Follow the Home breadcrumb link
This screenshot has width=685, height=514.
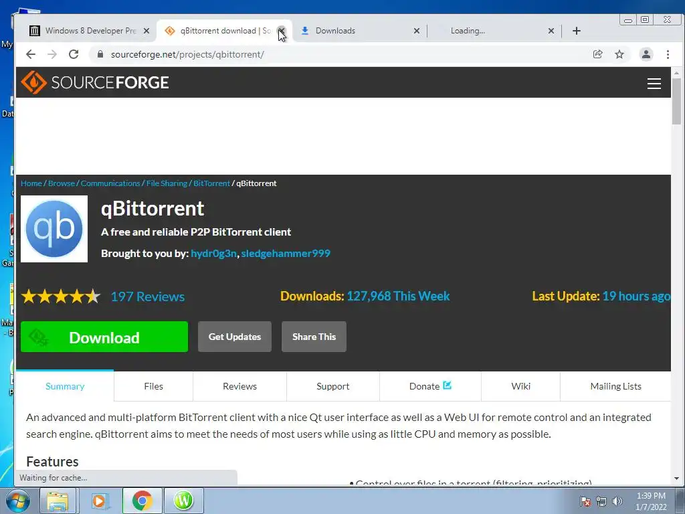pyautogui.click(x=31, y=183)
